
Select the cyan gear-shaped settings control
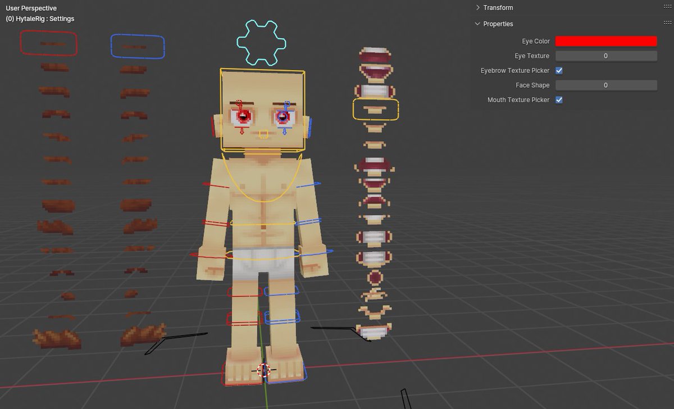261,42
